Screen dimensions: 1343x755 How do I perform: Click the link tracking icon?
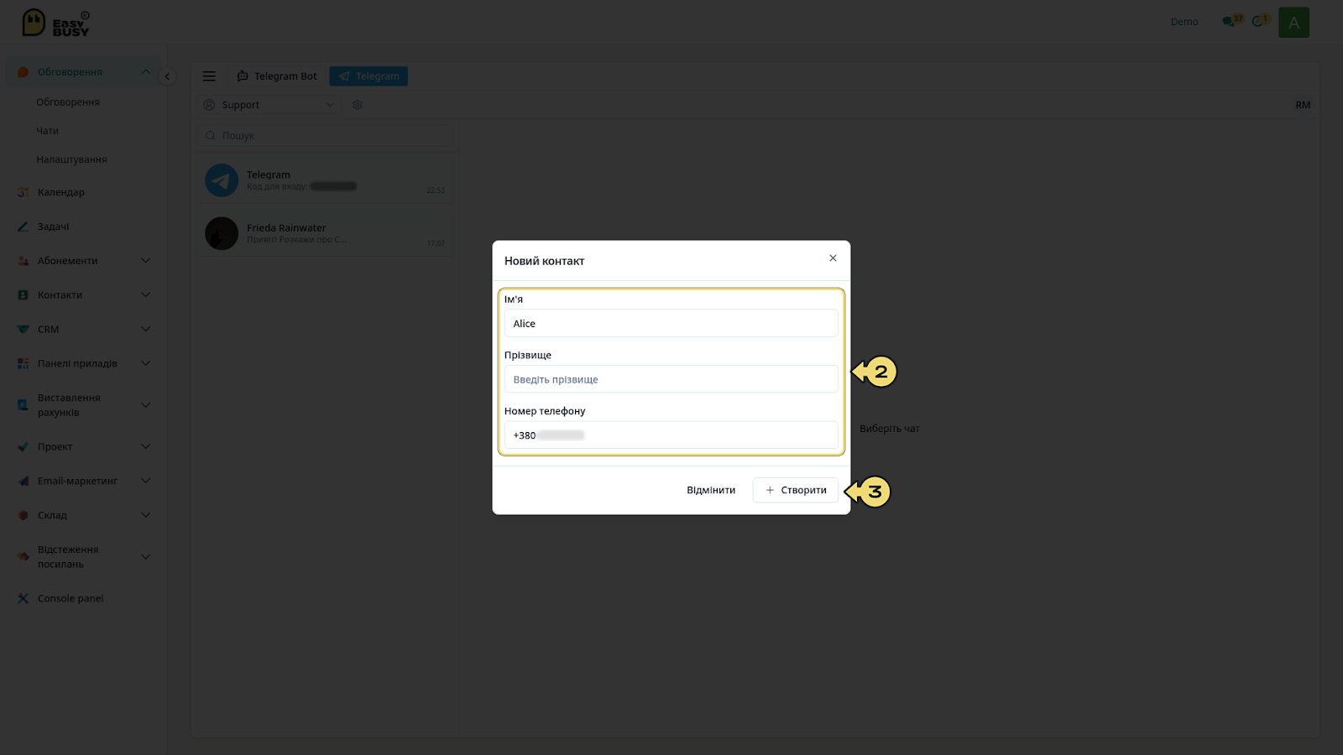pyautogui.click(x=23, y=556)
